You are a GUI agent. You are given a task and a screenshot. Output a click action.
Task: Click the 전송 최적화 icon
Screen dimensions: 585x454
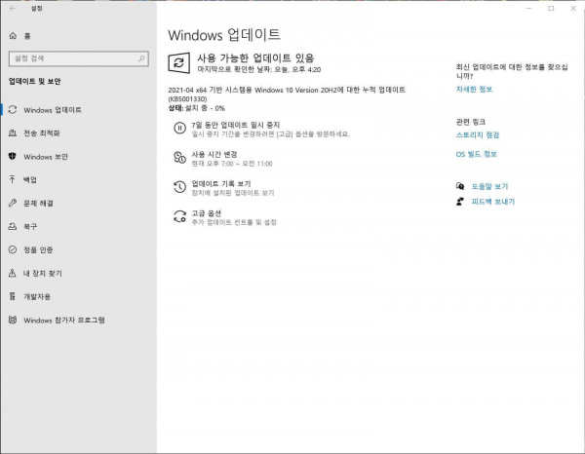pyautogui.click(x=13, y=133)
